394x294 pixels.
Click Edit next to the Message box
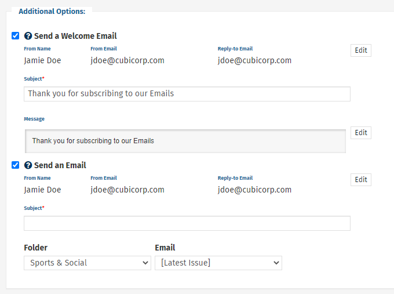click(361, 133)
